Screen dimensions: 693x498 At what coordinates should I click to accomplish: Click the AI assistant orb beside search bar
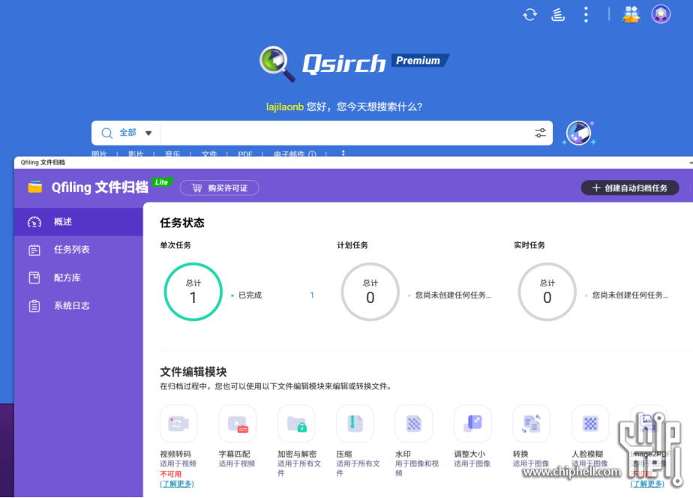(x=579, y=133)
